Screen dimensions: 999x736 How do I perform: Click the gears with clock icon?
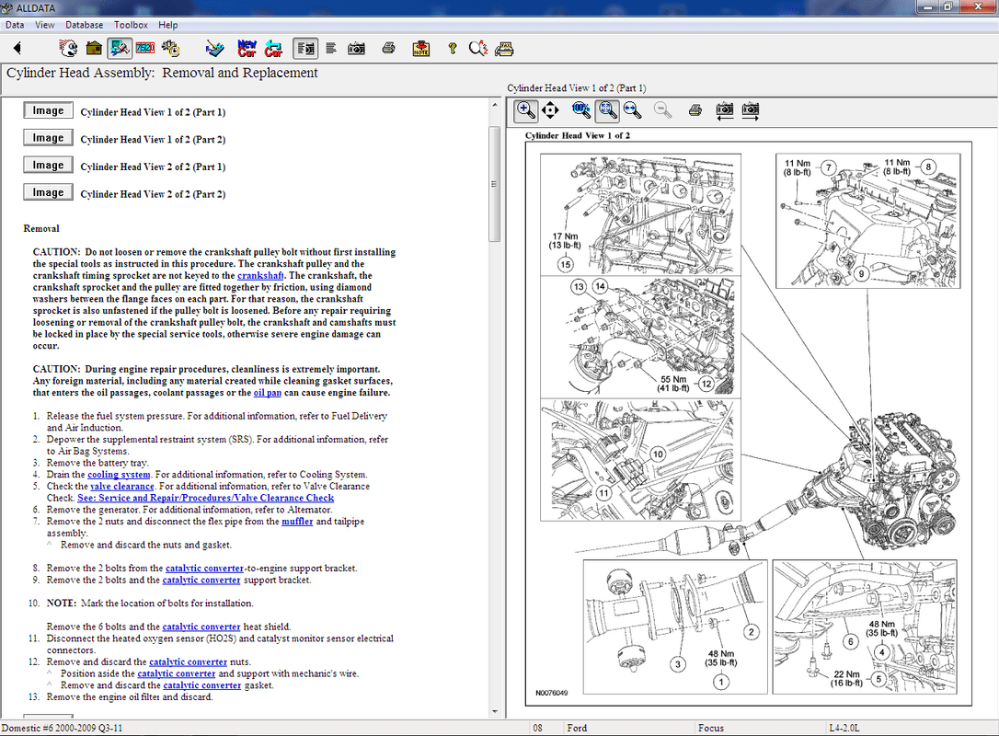coord(171,49)
